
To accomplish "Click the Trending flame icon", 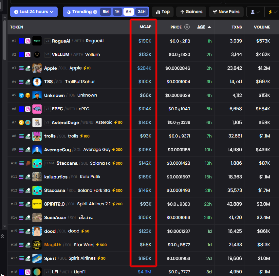I will coord(69,12).
